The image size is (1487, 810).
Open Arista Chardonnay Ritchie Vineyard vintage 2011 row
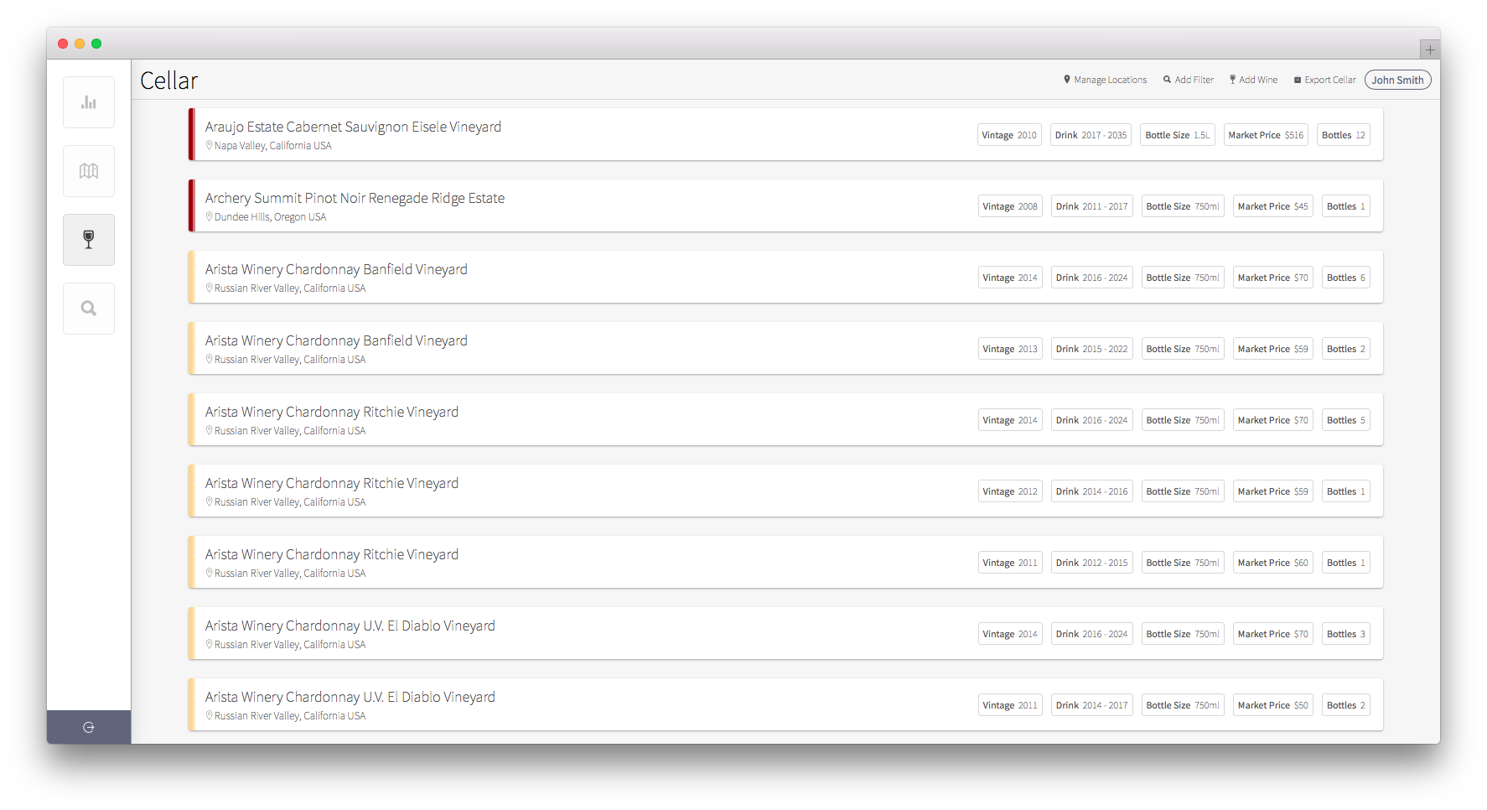click(786, 562)
